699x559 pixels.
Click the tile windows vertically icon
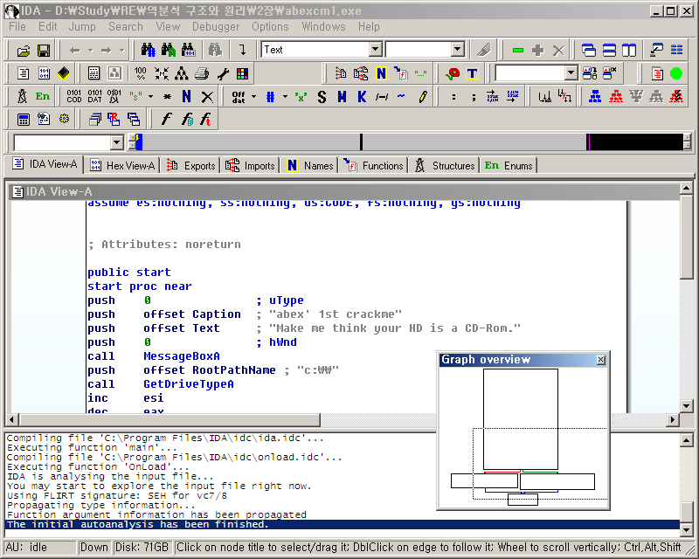(x=629, y=50)
